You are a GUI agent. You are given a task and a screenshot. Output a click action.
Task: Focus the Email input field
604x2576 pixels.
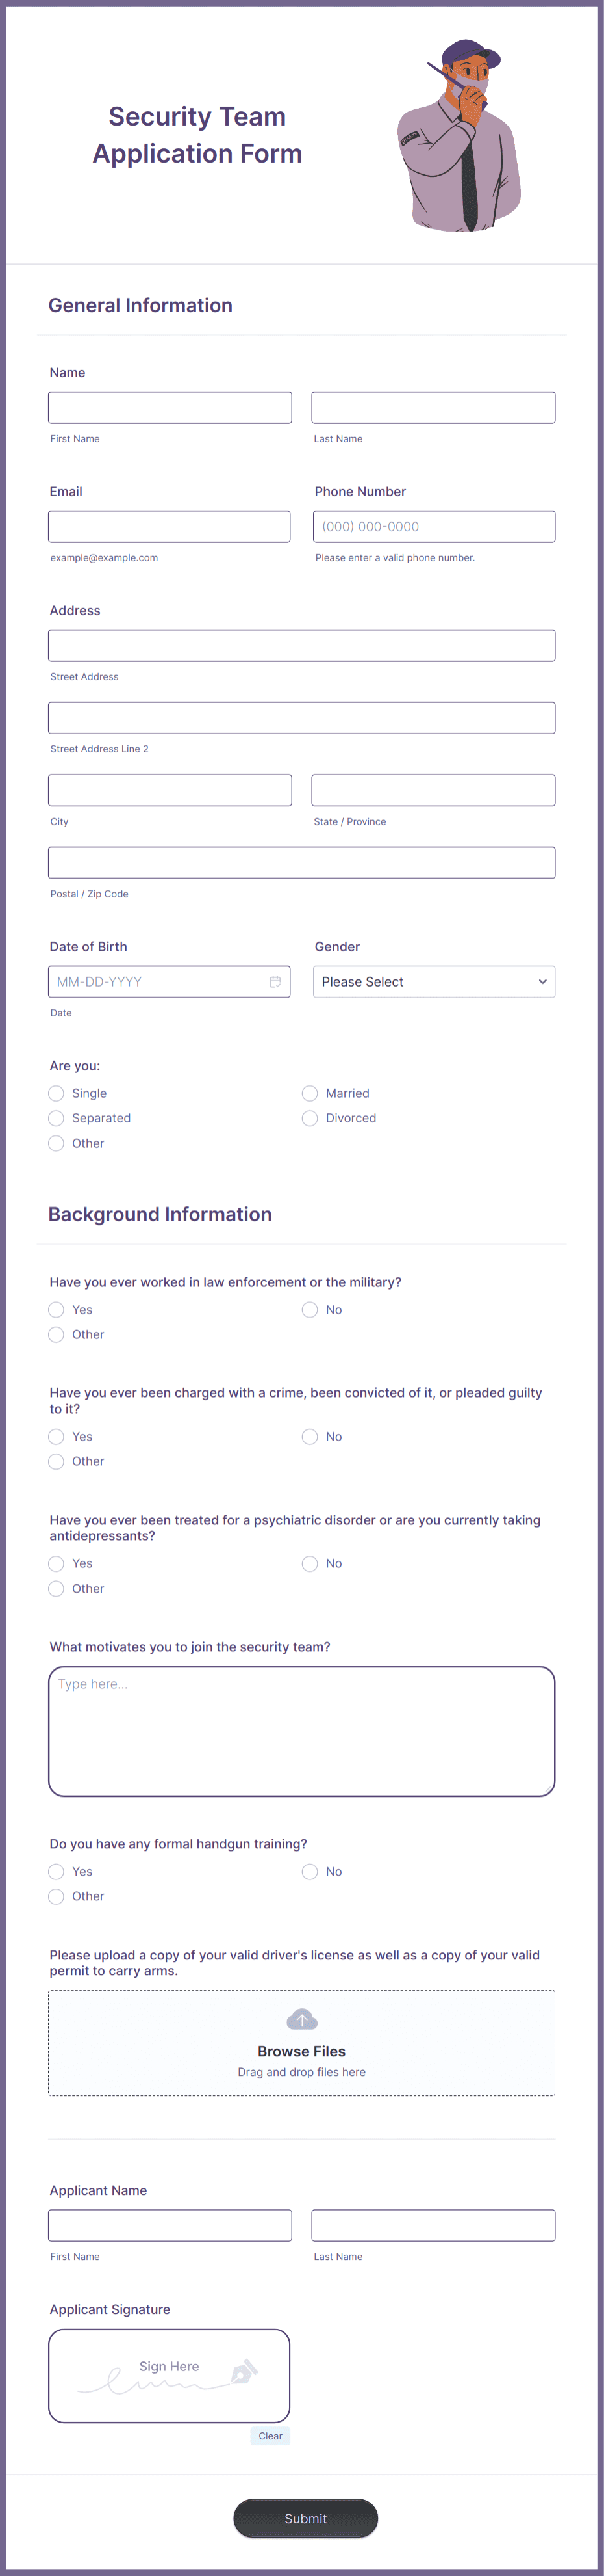[170, 526]
